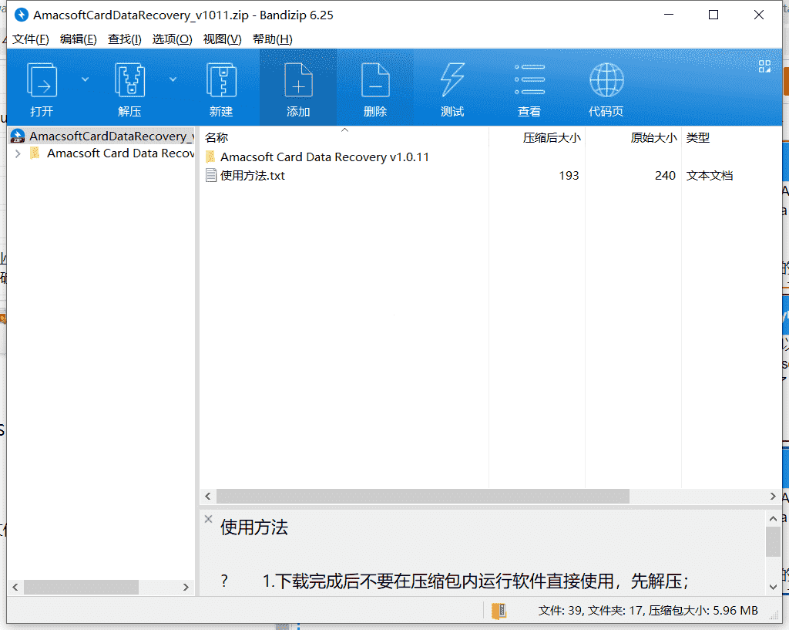
Task: Click the folder icon of Amacsoft Card Data Recovery v1.0.11
Action: 211,157
